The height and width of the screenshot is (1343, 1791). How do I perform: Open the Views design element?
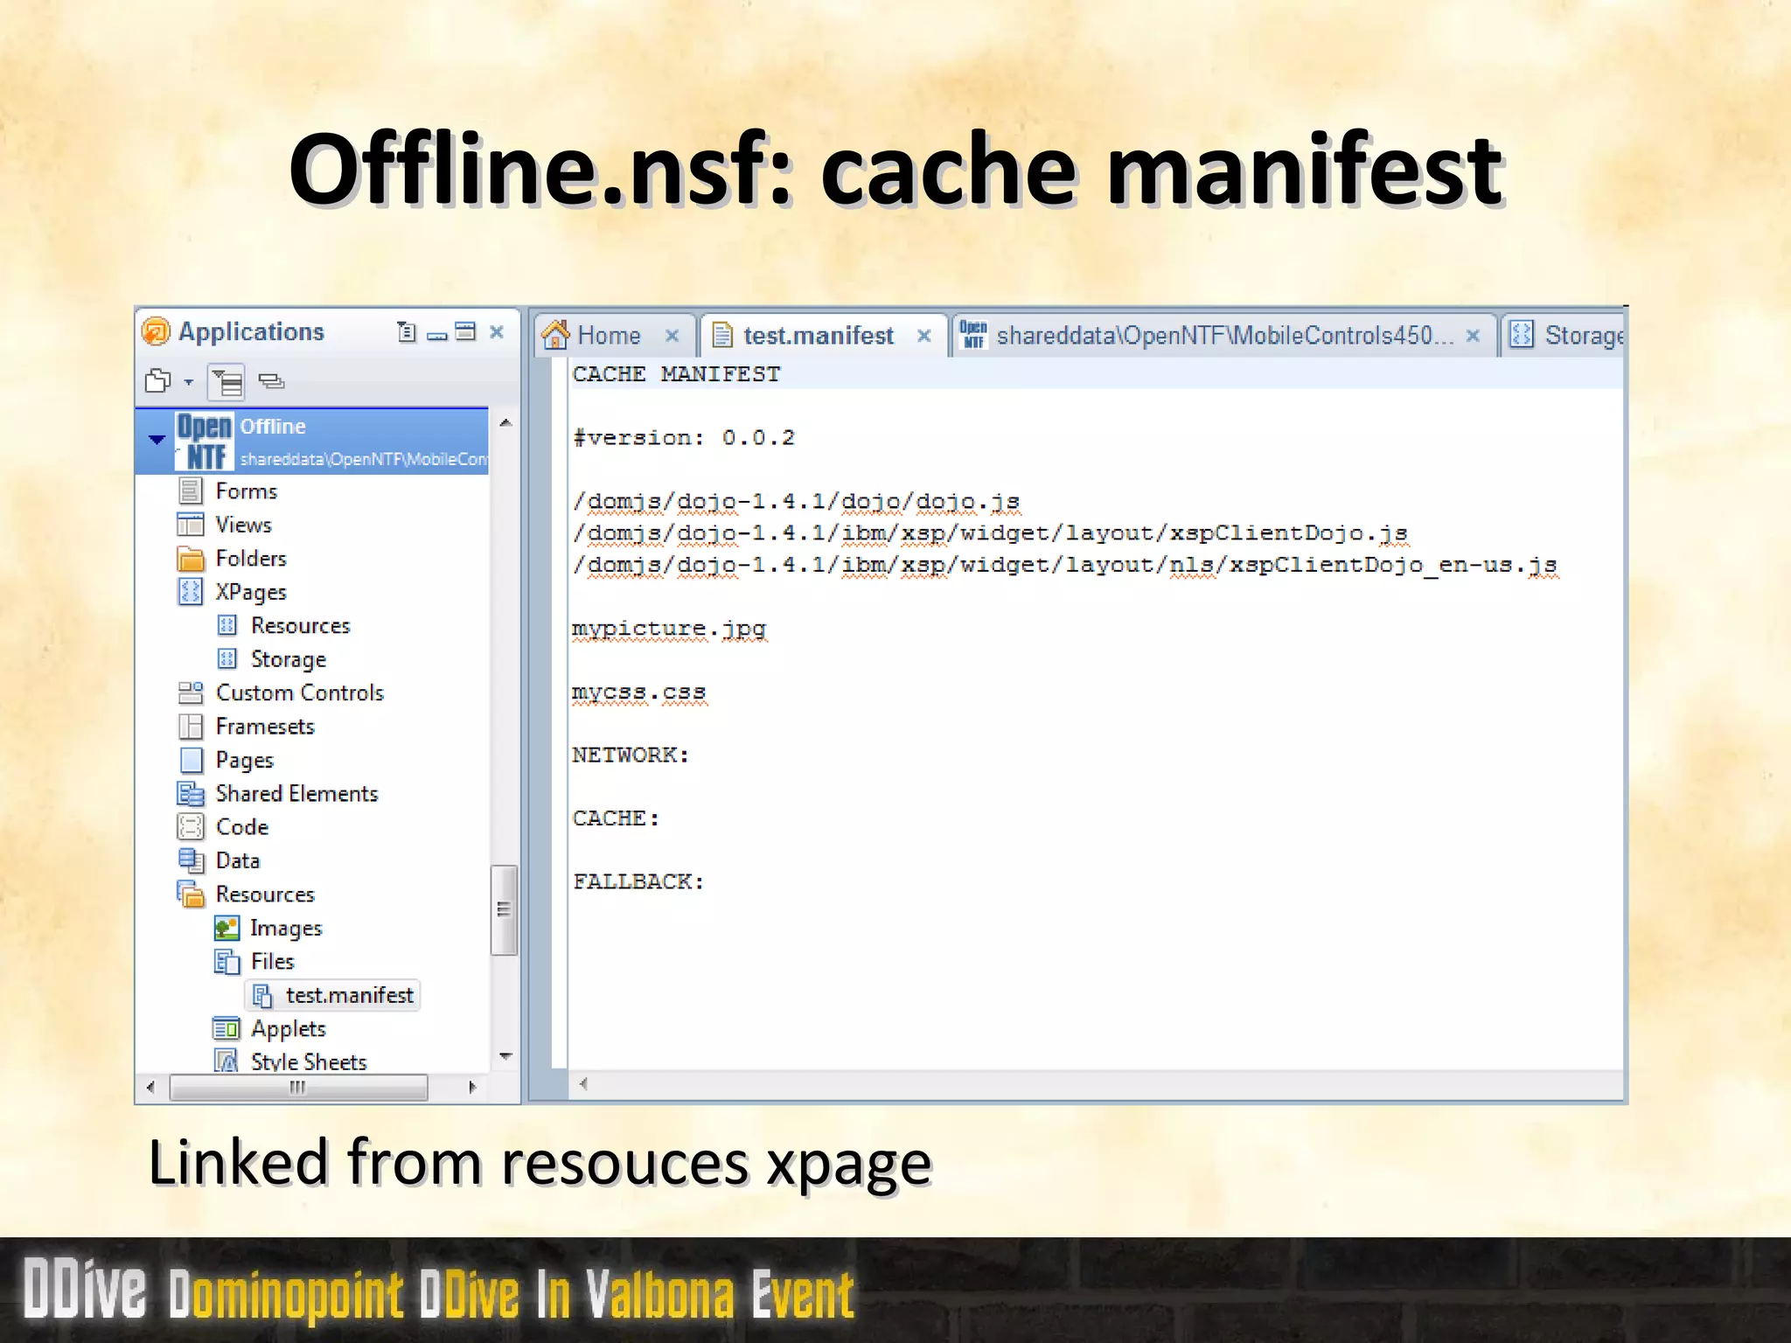click(x=243, y=525)
